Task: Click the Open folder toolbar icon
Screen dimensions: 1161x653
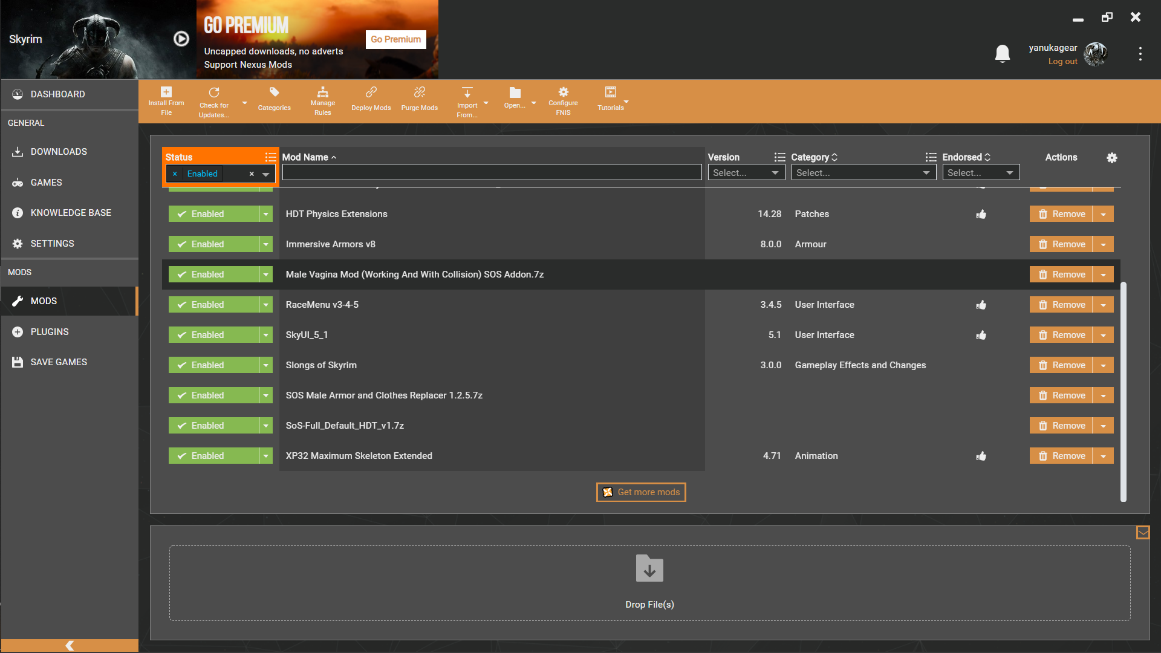Action: point(515,93)
